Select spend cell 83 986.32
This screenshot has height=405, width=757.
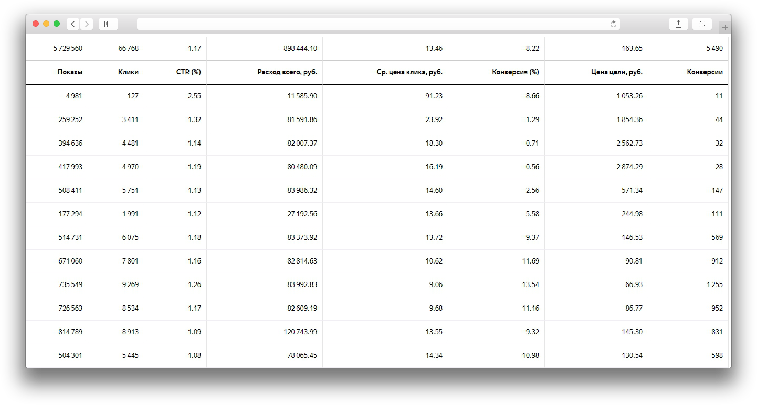302,190
